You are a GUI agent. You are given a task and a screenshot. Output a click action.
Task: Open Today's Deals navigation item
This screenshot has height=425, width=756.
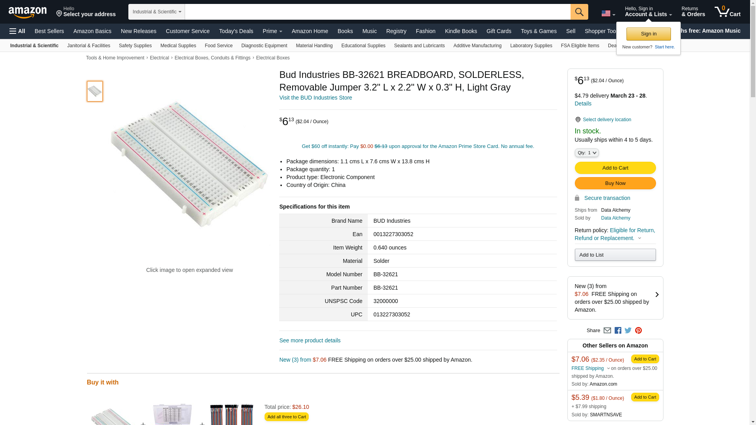(x=236, y=31)
